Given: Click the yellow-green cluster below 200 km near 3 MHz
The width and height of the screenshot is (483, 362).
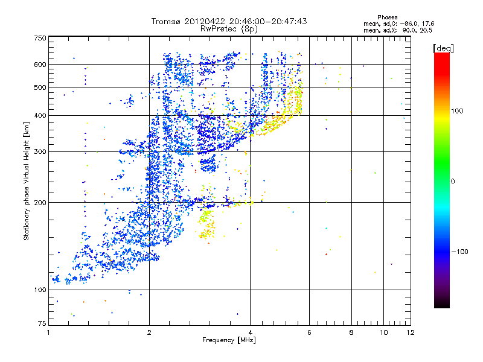Looking at the screenshot, I should click(206, 223).
